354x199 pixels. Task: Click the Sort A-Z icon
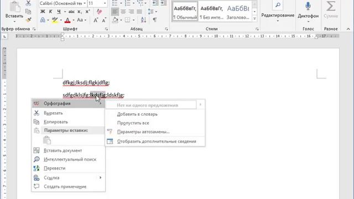(143, 20)
